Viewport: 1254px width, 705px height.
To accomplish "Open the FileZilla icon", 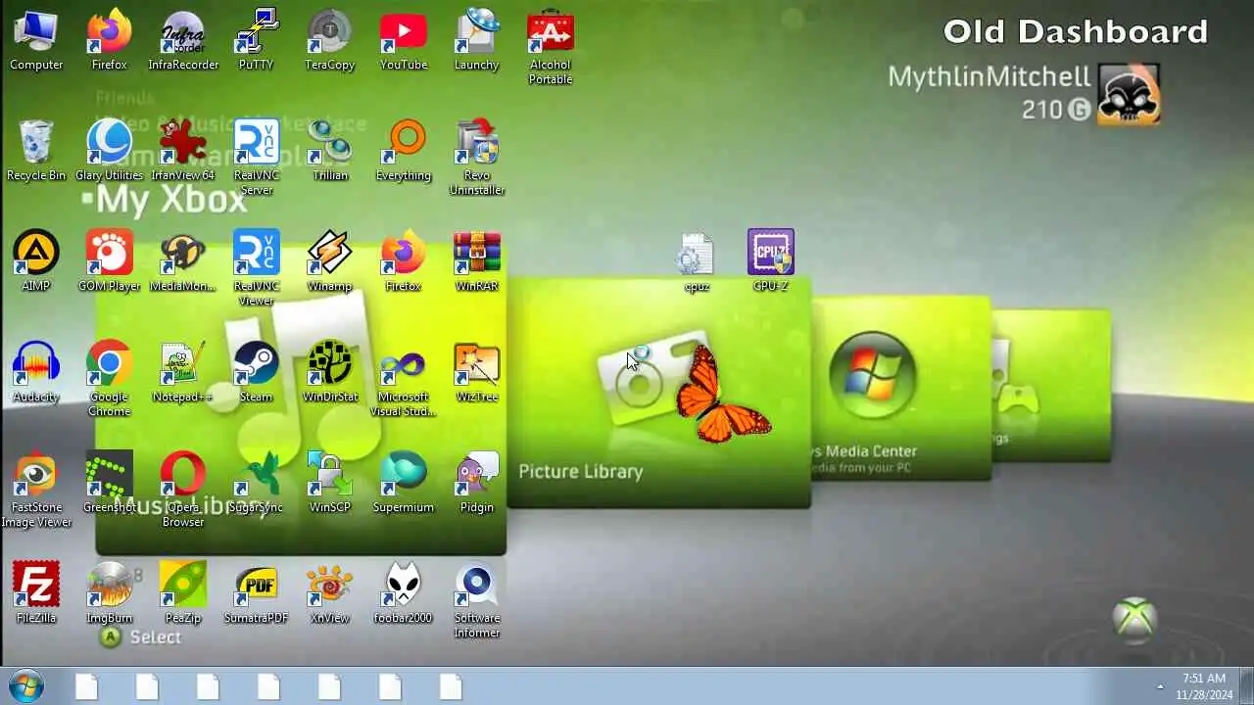I will 36,594.
